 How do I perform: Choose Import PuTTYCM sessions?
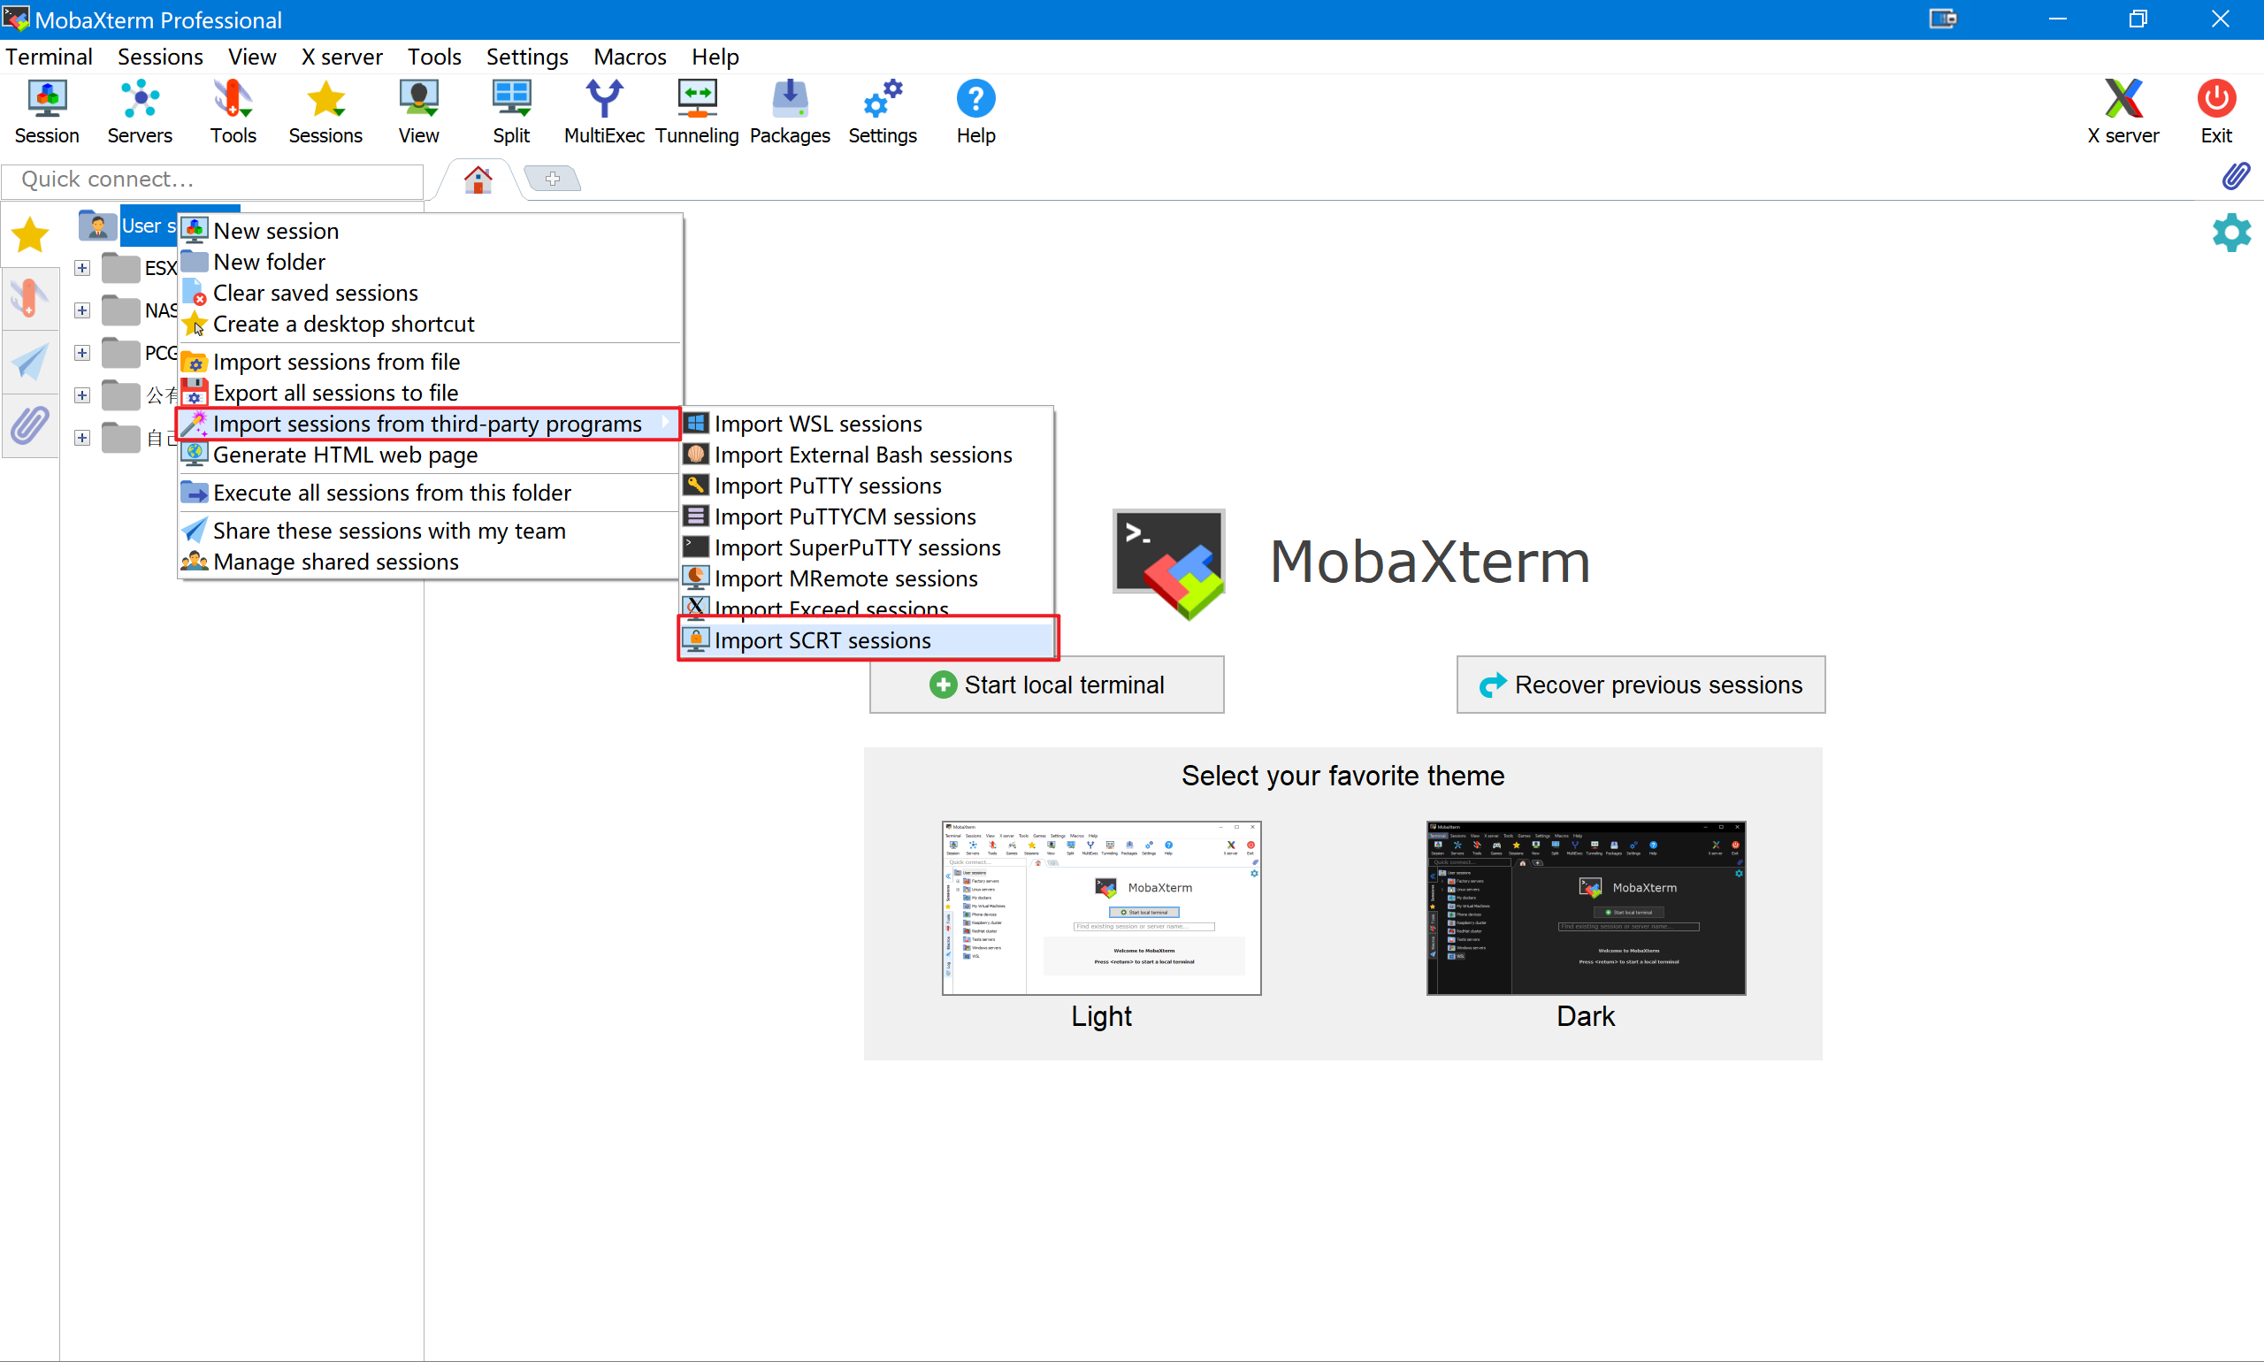(868, 516)
